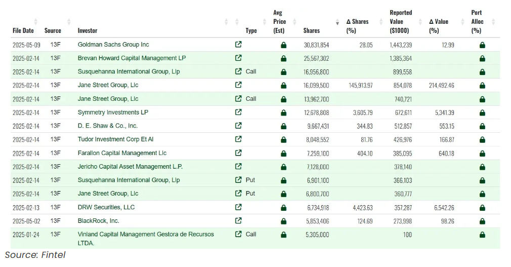Open Jericho Capital Asset Management L.P. link

pyautogui.click(x=130, y=167)
